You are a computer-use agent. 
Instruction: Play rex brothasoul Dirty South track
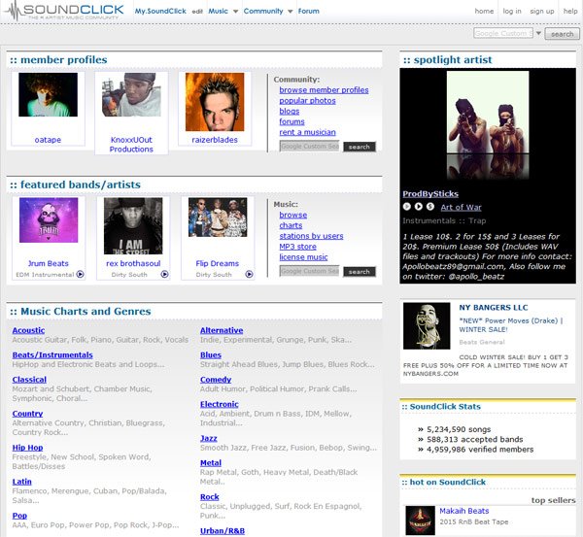(164, 274)
